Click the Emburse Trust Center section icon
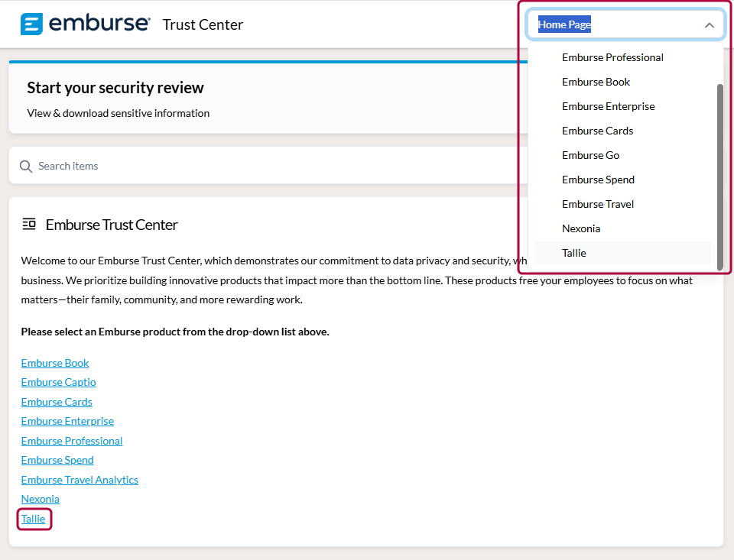The width and height of the screenshot is (734, 560). (29, 224)
